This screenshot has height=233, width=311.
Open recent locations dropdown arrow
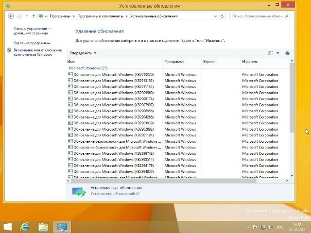tap(27, 16)
